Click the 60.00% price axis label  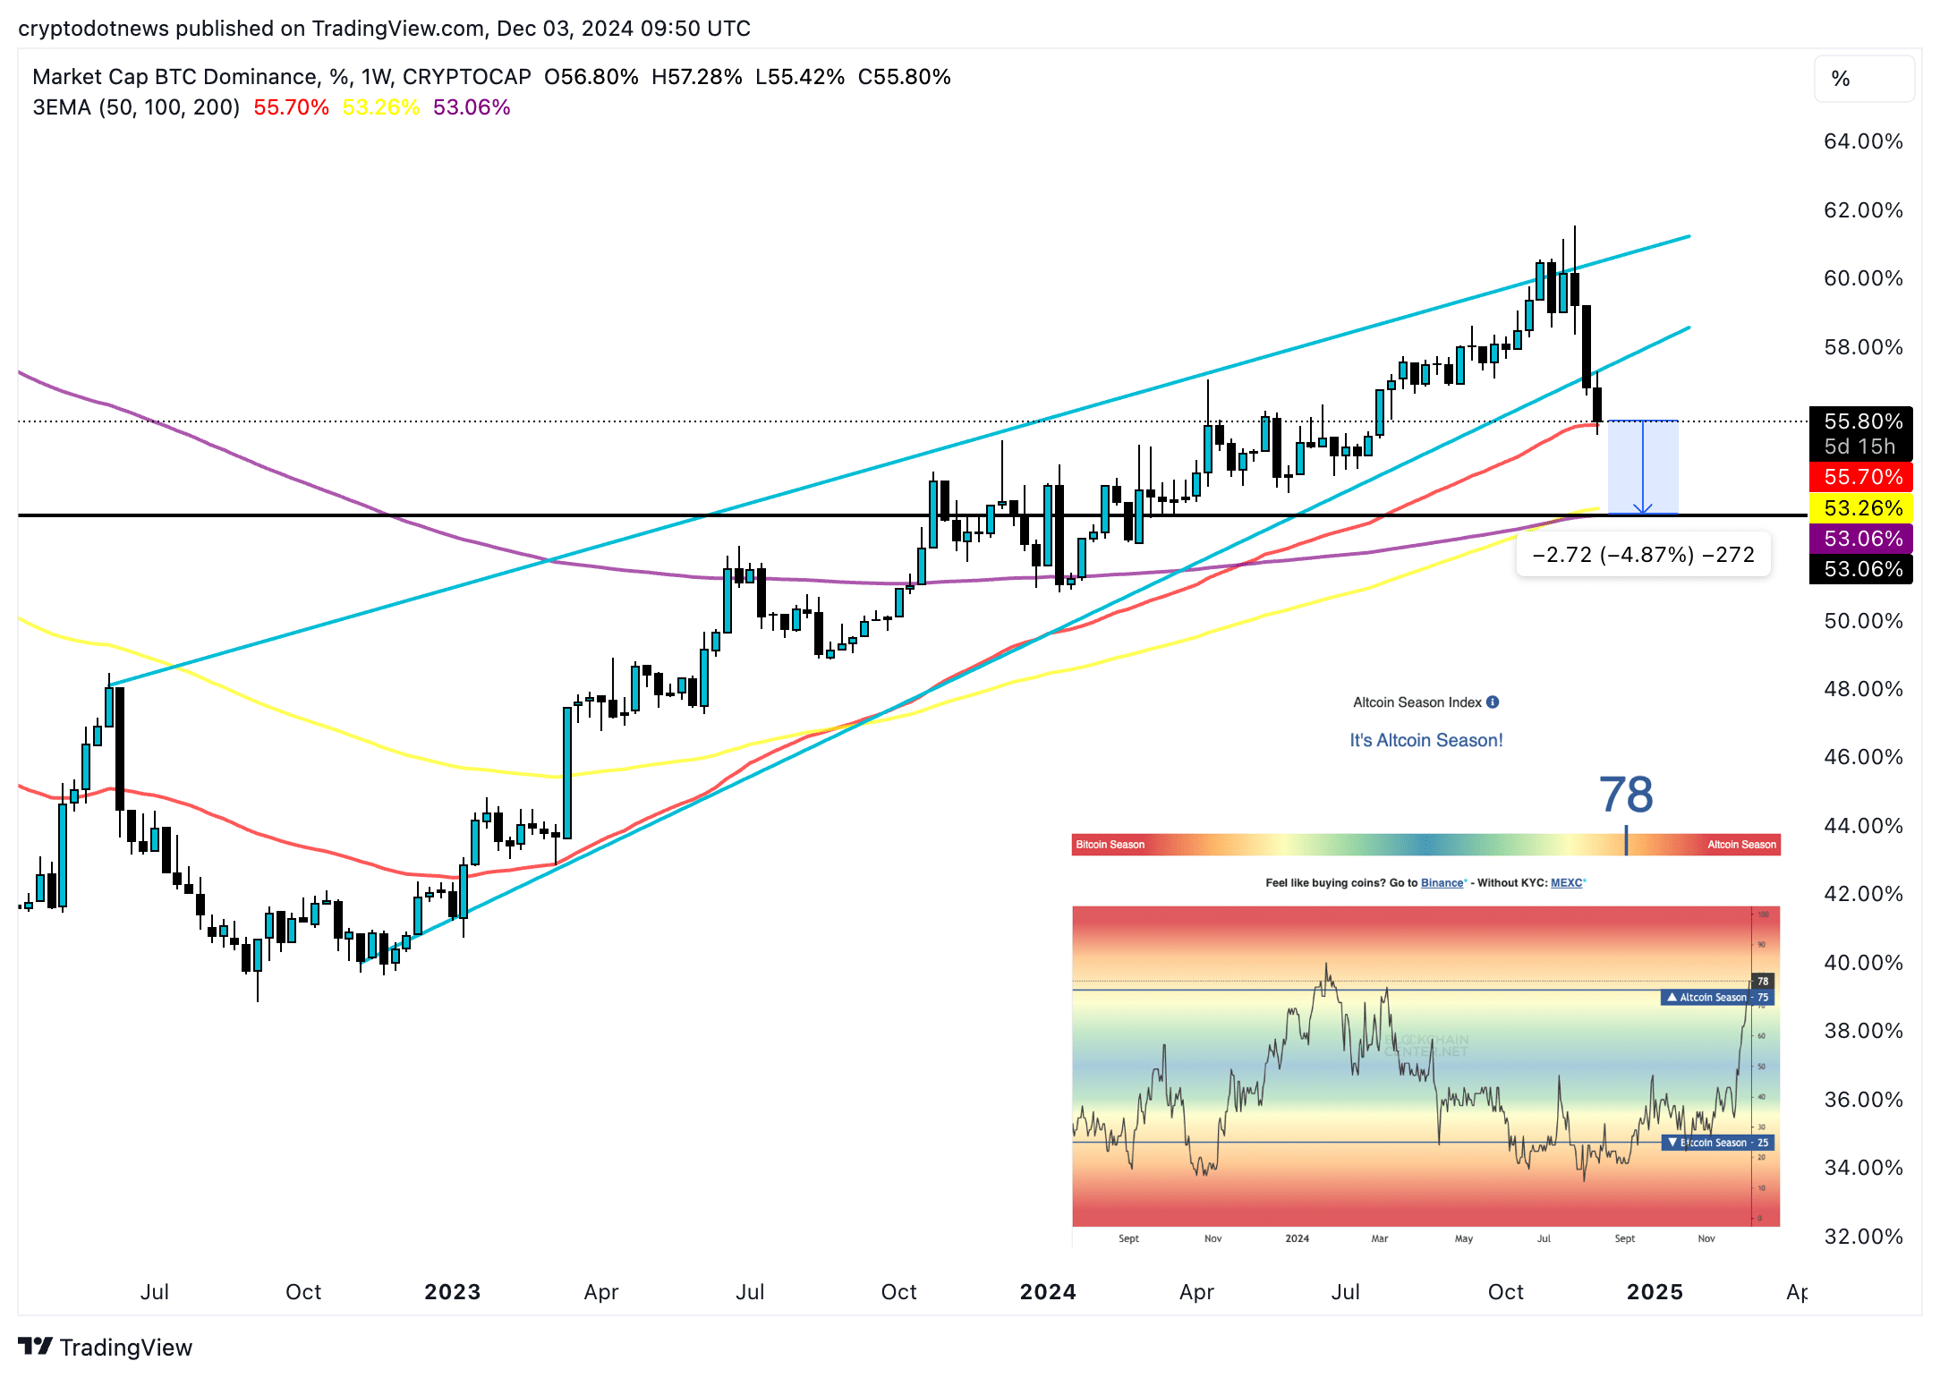[x=1863, y=278]
